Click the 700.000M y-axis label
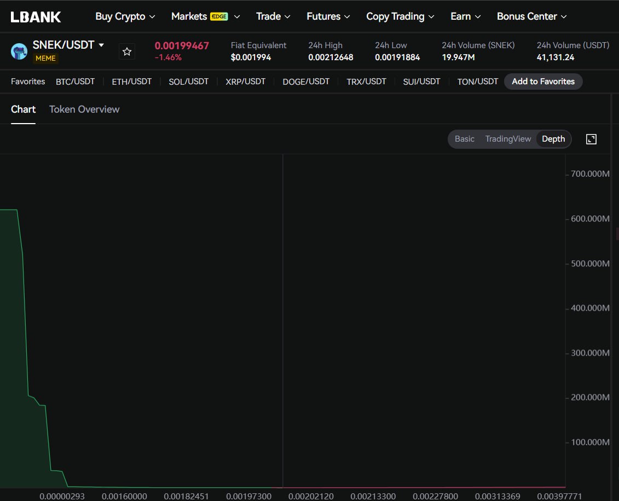 (590, 174)
